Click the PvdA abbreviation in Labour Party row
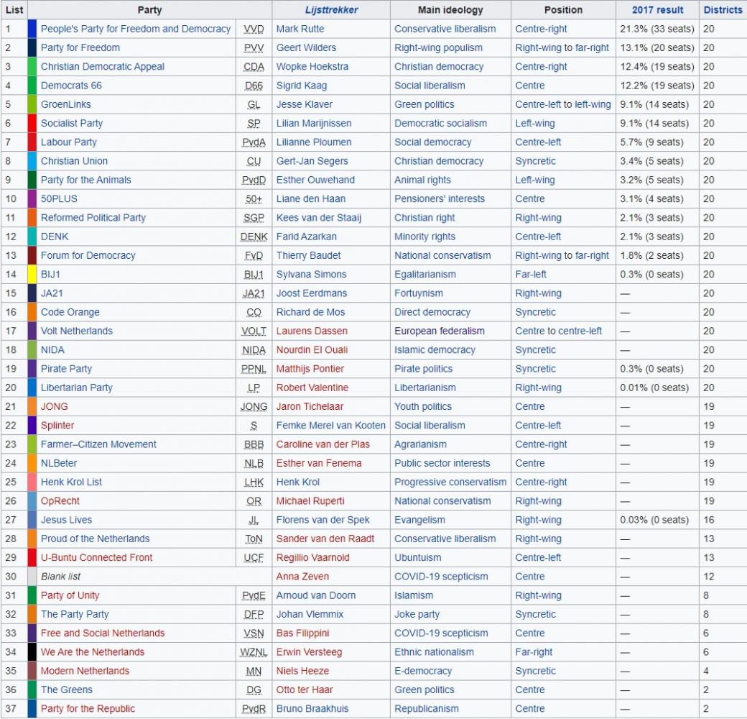The width and height of the screenshot is (747, 719). click(x=254, y=142)
